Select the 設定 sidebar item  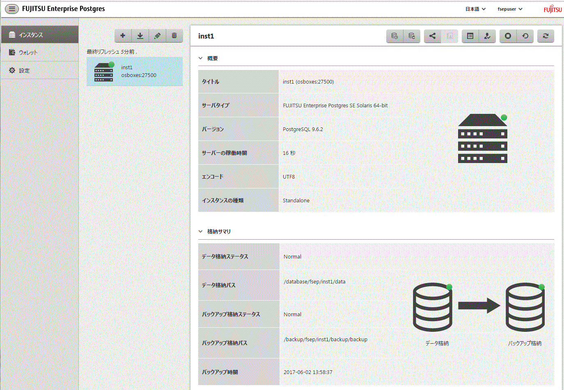[x=40, y=70]
